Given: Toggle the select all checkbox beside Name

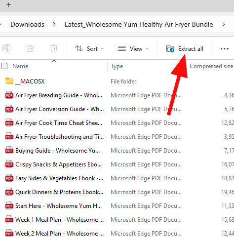Looking at the screenshot, I should click(4, 66).
